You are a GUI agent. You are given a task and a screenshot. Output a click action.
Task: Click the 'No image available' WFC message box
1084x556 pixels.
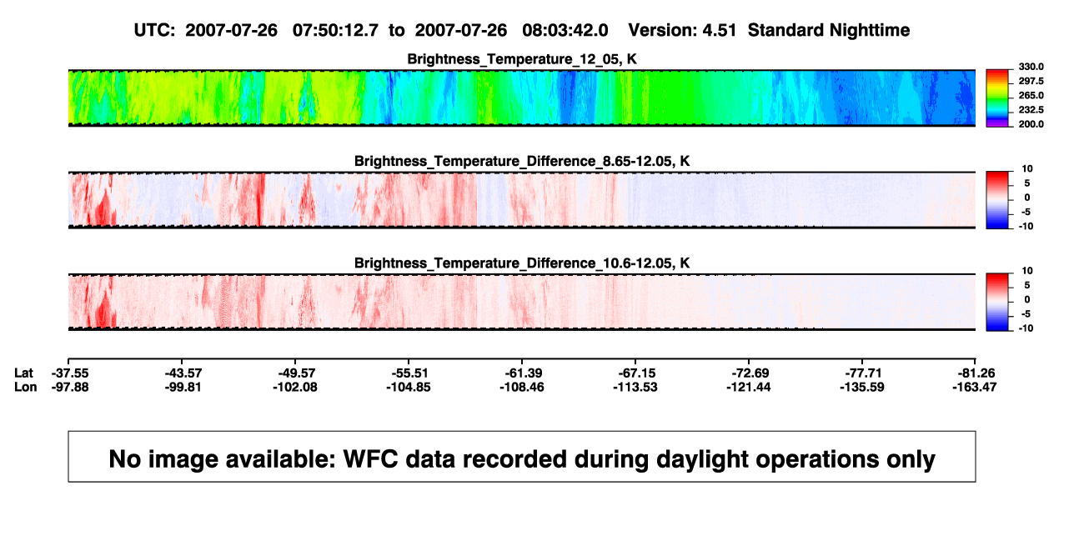(x=522, y=456)
